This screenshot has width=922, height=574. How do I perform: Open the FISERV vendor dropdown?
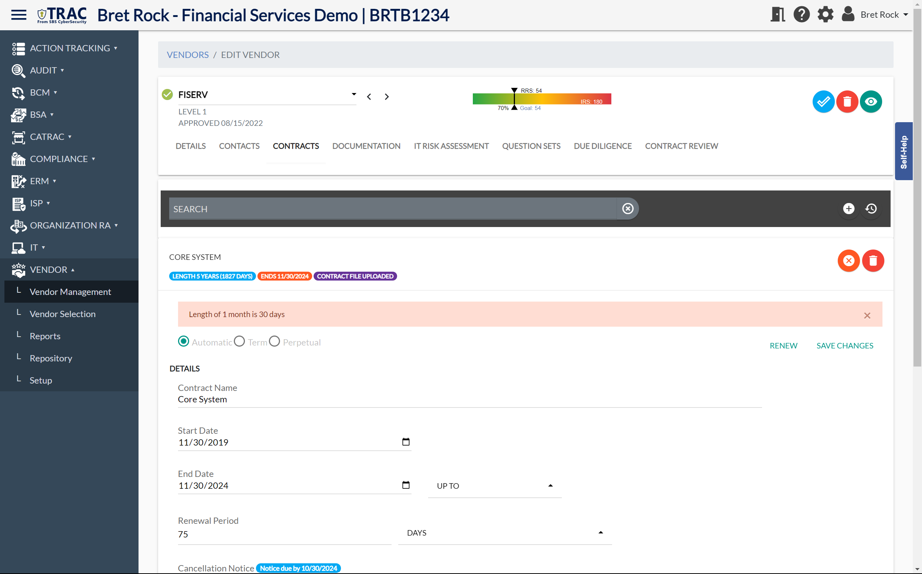pos(353,94)
